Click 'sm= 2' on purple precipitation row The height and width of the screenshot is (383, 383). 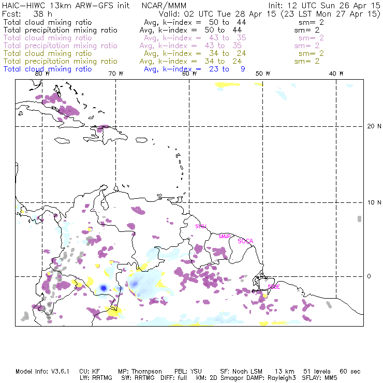307,46
